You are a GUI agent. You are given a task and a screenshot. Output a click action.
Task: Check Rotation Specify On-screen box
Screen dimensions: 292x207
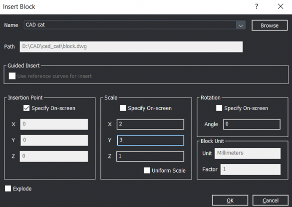point(219,108)
